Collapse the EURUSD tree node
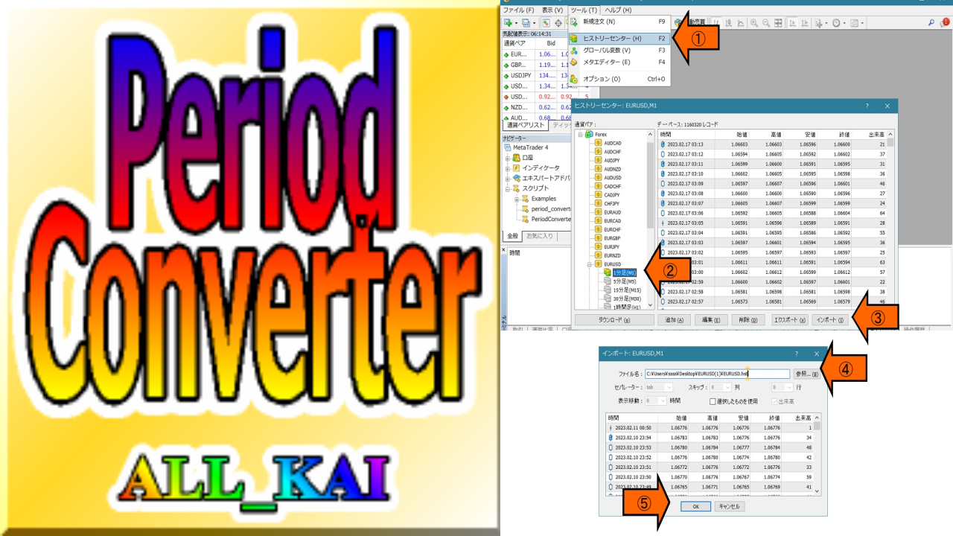Image resolution: width=953 pixels, height=536 pixels. (589, 264)
